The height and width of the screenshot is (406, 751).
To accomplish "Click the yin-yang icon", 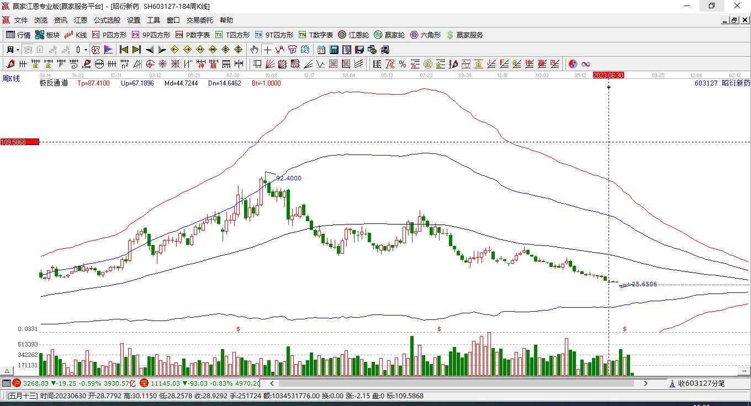I will [x=573, y=64].
